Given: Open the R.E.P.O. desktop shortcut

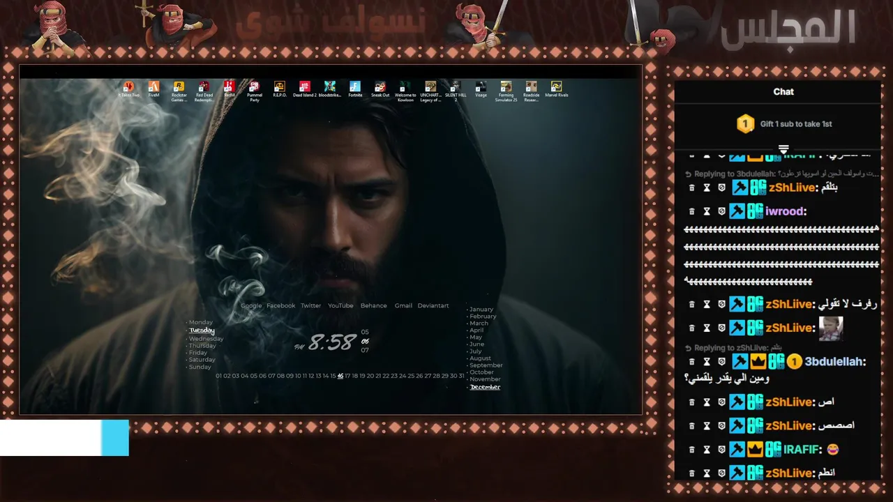Looking at the screenshot, I should [x=280, y=89].
